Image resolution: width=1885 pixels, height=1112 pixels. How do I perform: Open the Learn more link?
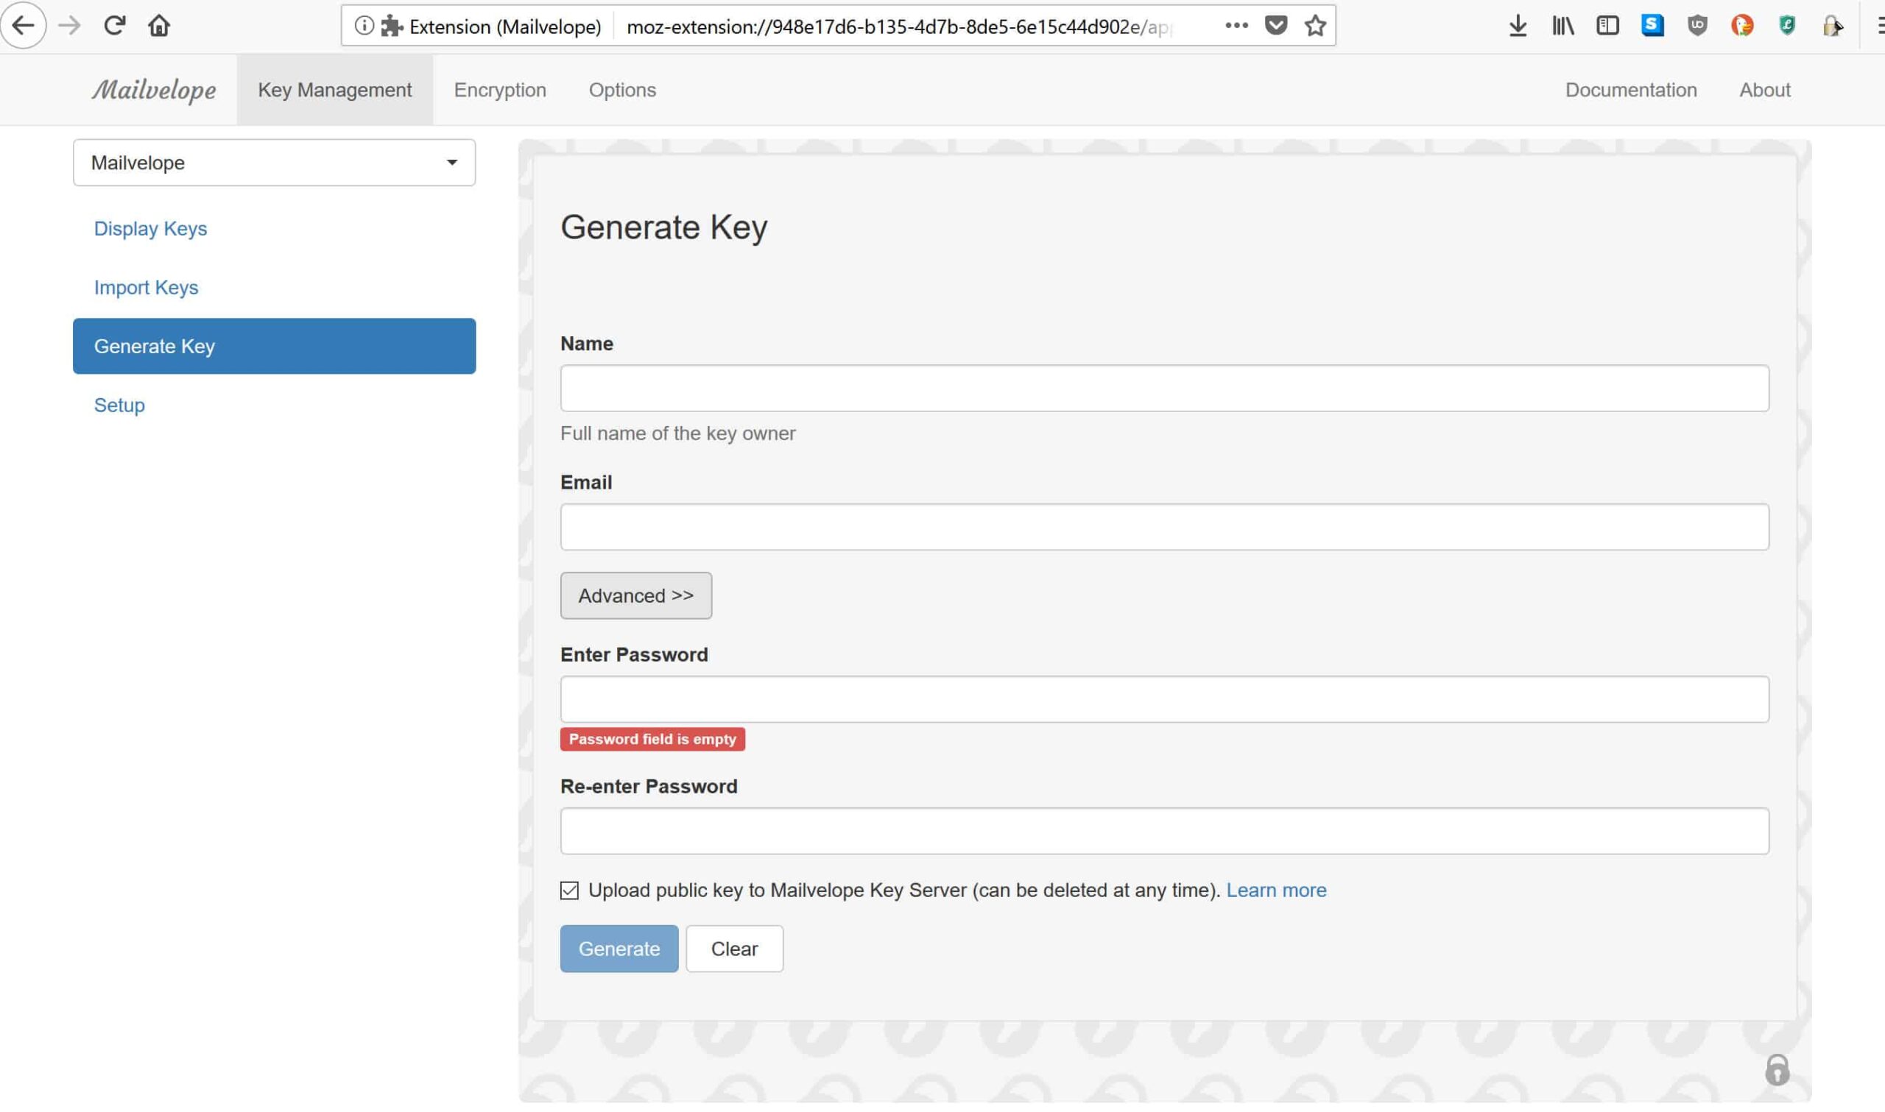tap(1275, 890)
